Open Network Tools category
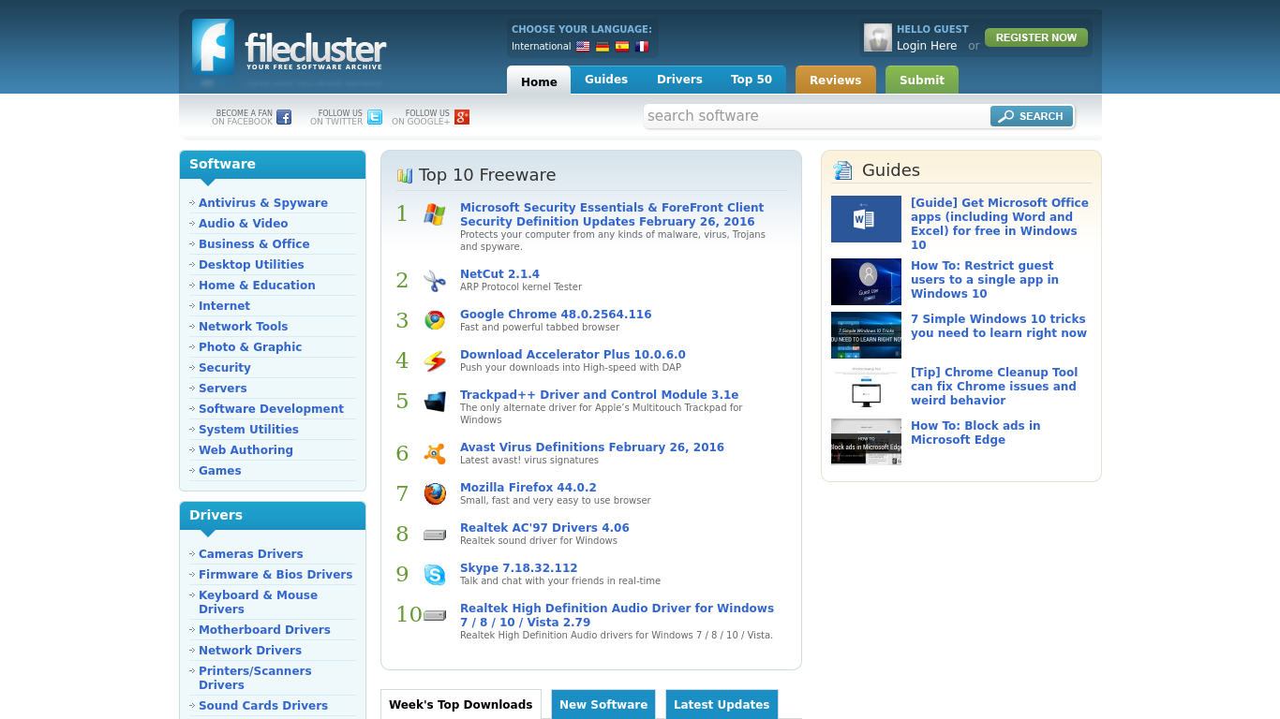 (244, 327)
